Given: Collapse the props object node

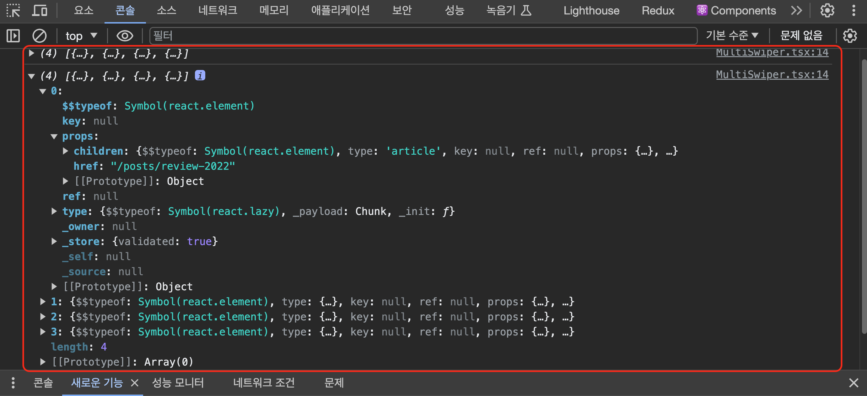Looking at the screenshot, I should tap(54, 136).
